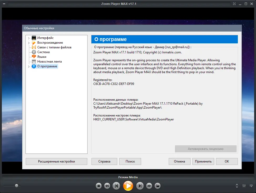This screenshot has height=193, width=256.
Task: Open the top-left system menu icon
Action: tap(4, 4)
